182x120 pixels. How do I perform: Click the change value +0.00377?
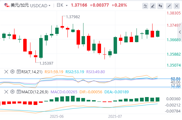coord(99,5)
